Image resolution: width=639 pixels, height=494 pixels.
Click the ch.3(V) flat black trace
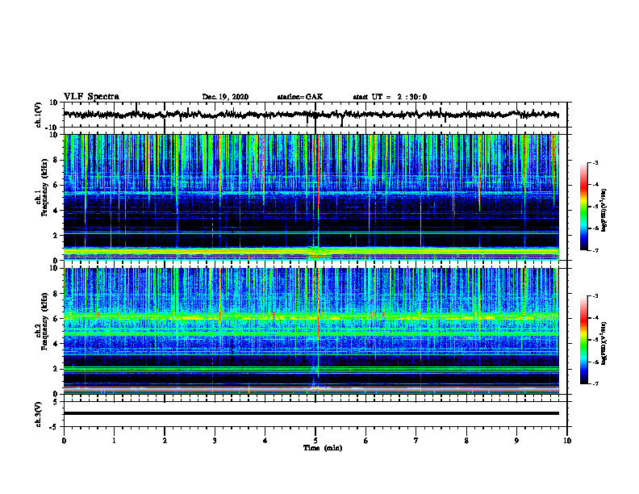coord(311,413)
